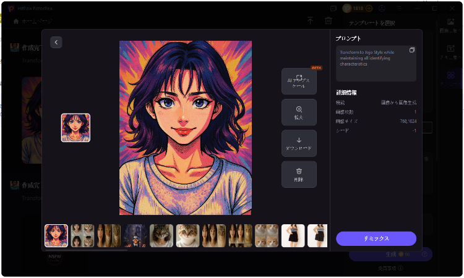
Task: Click the main anime portrait preview image
Action: 185,128
